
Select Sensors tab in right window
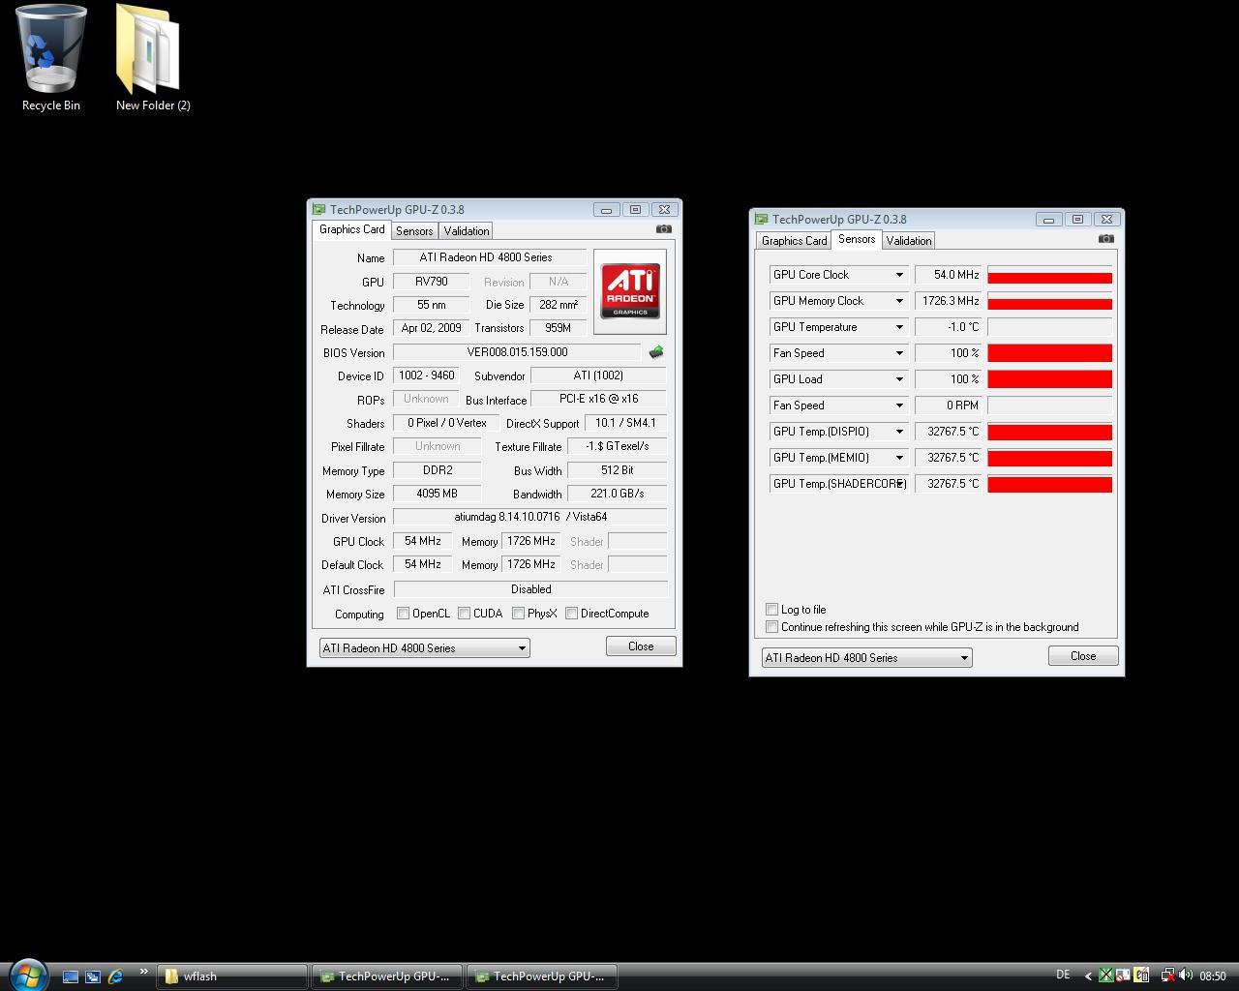click(857, 239)
